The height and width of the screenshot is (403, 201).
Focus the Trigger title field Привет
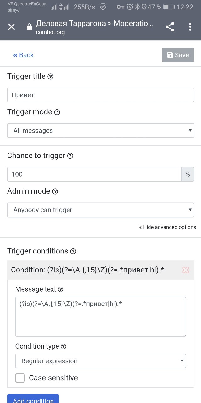tap(100, 95)
